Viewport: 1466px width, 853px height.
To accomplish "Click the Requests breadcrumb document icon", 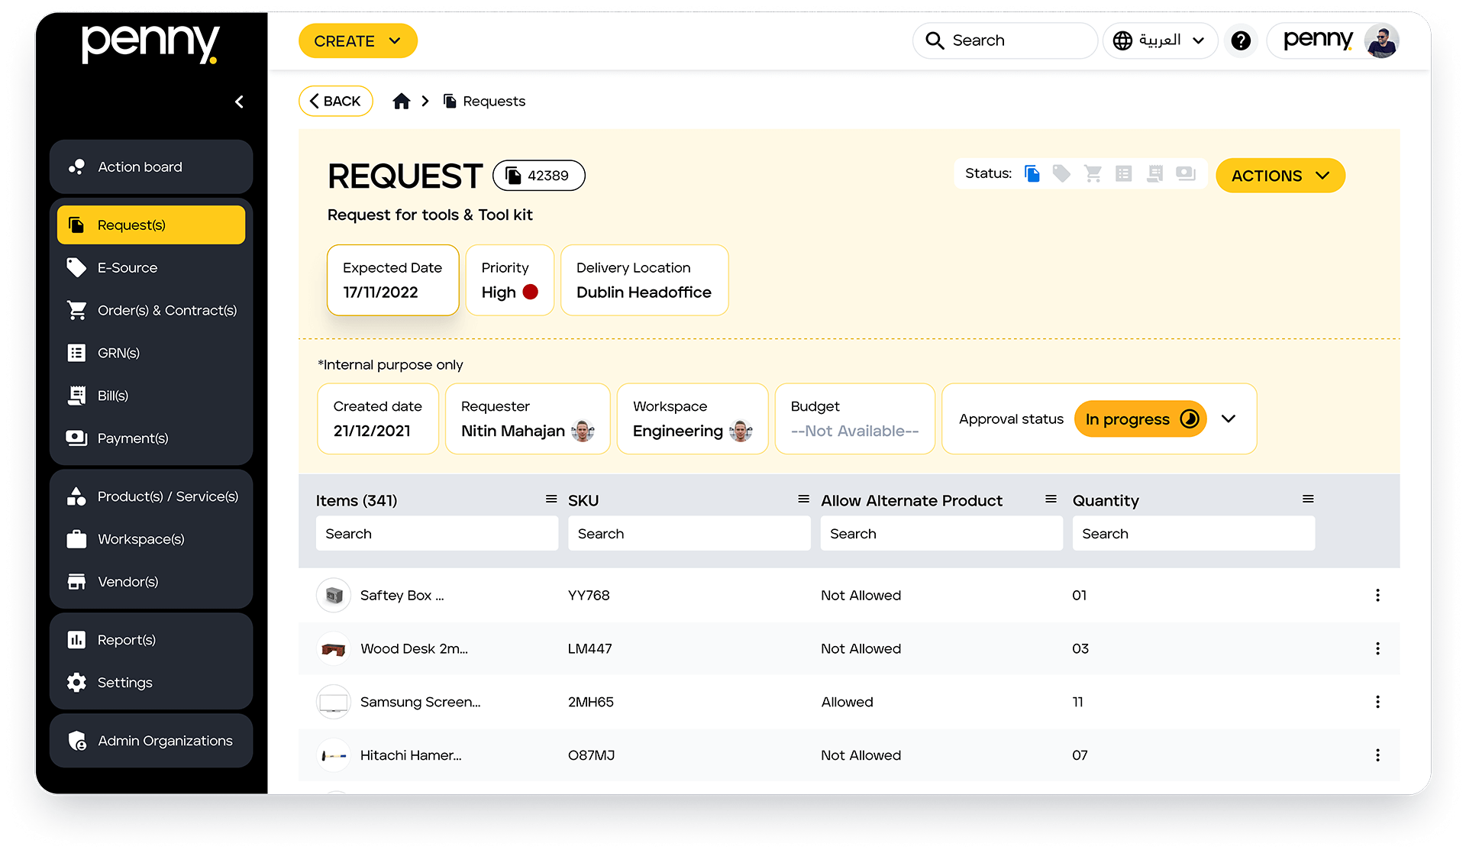I will coord(450,101).
